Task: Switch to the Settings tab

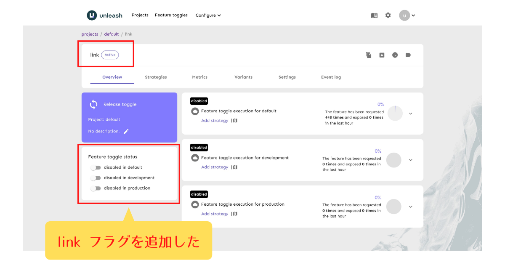Action: tap(287, 77)
